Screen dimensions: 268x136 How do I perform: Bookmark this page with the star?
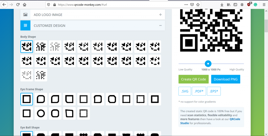point(198,5)
